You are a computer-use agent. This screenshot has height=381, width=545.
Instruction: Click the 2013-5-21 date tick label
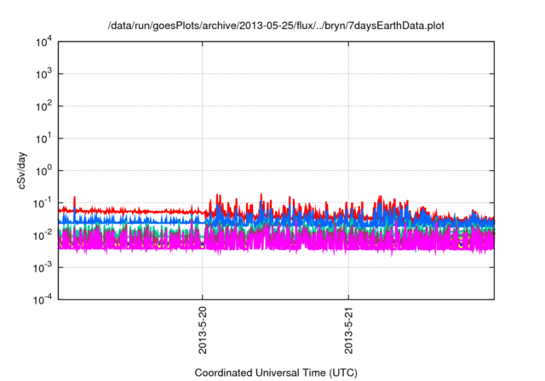[x=348, y=330]
